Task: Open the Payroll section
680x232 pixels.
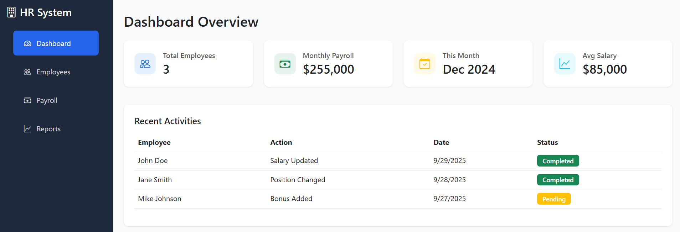Action: click(x=47, y=100)
